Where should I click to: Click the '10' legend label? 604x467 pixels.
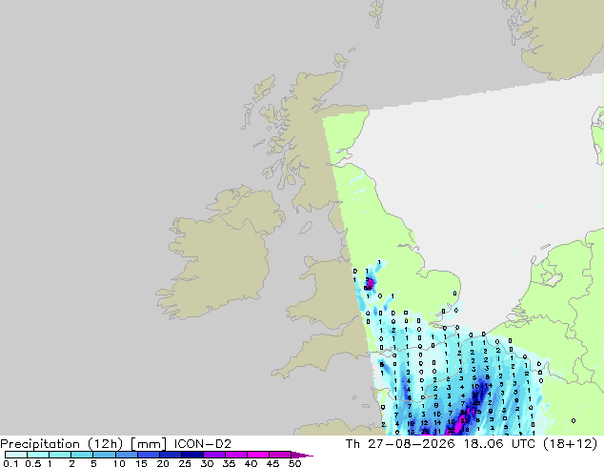point(119,463)
